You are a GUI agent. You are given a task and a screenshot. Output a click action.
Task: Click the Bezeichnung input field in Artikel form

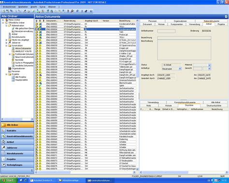pos(184,38)
